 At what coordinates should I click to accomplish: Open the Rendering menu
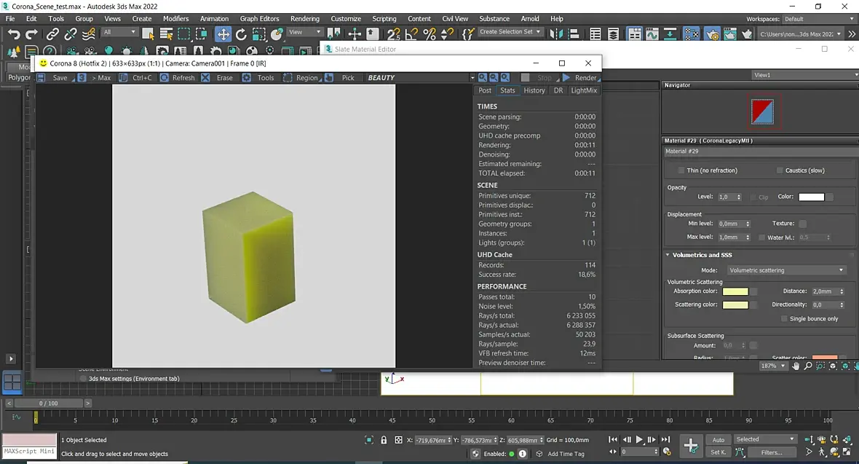[x=304, y=19]
